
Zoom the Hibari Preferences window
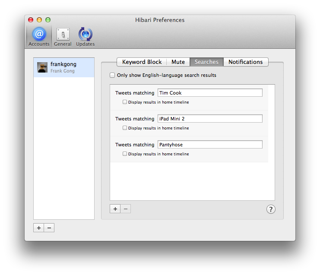pos(48,20)
